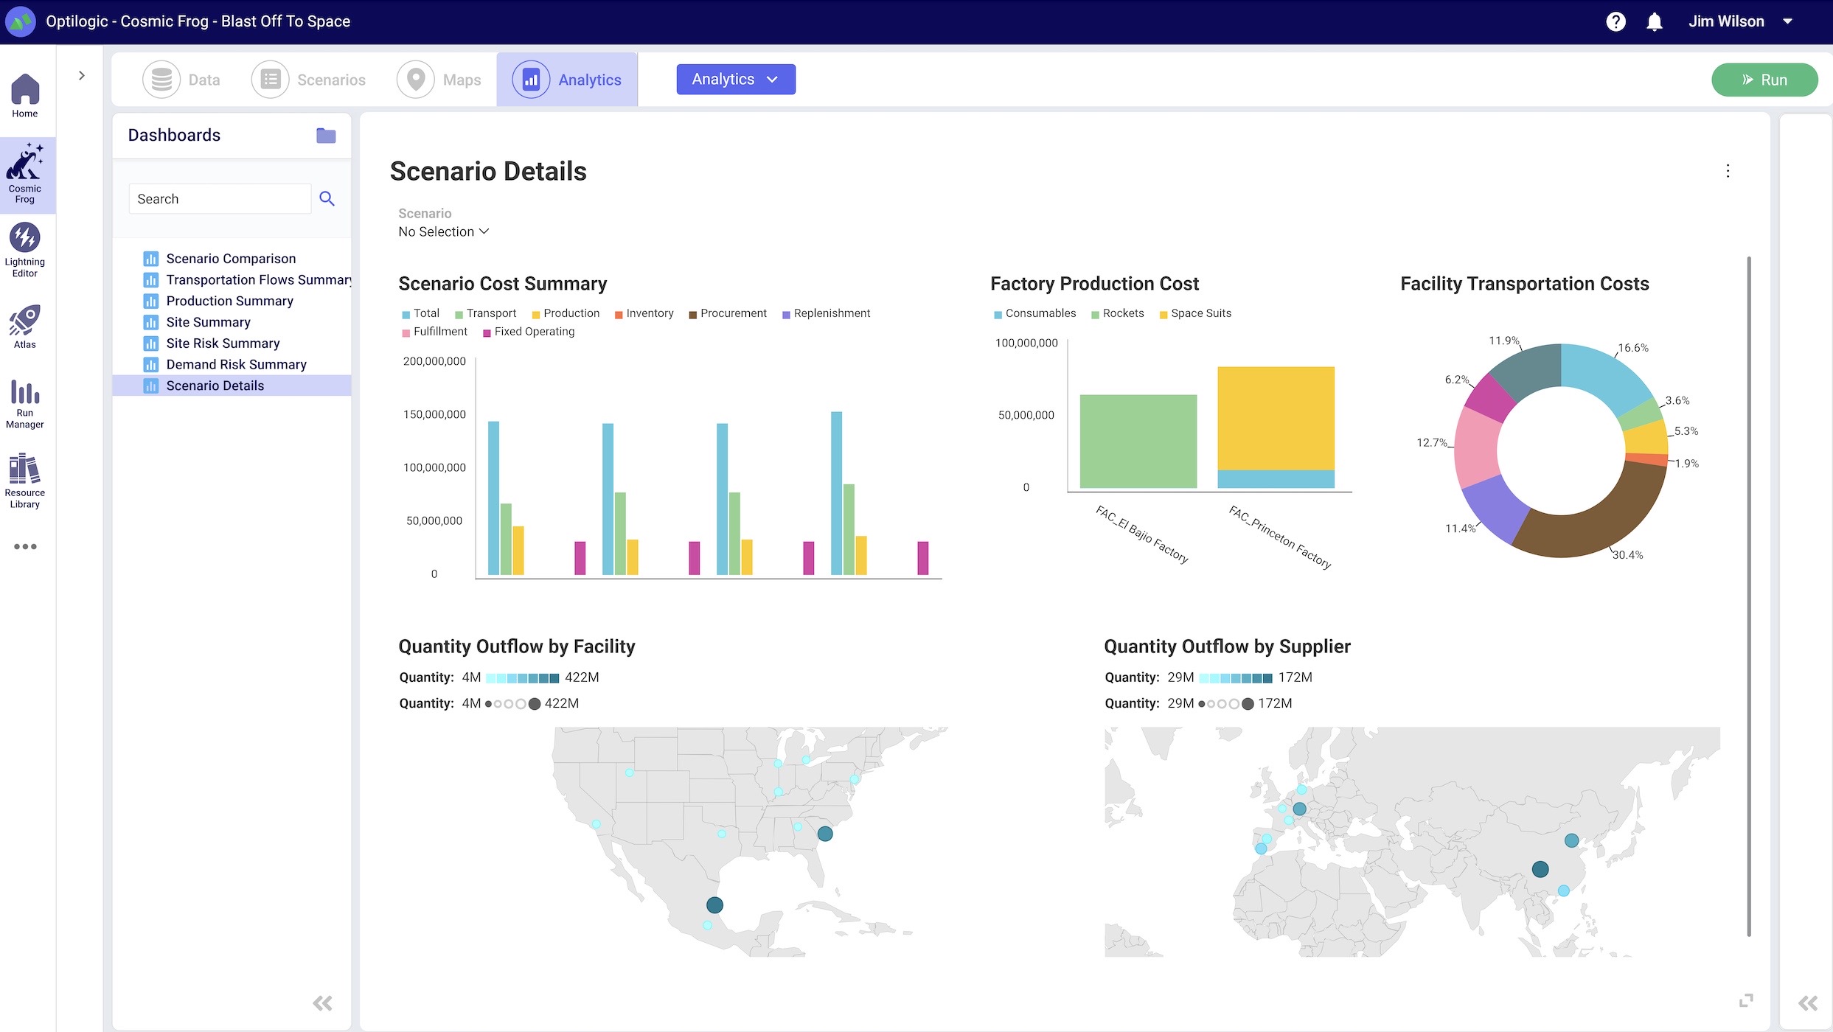Open the Jim Wilson user menu
This screenshot has height=1032, width=1833.
click(1739, 21)
